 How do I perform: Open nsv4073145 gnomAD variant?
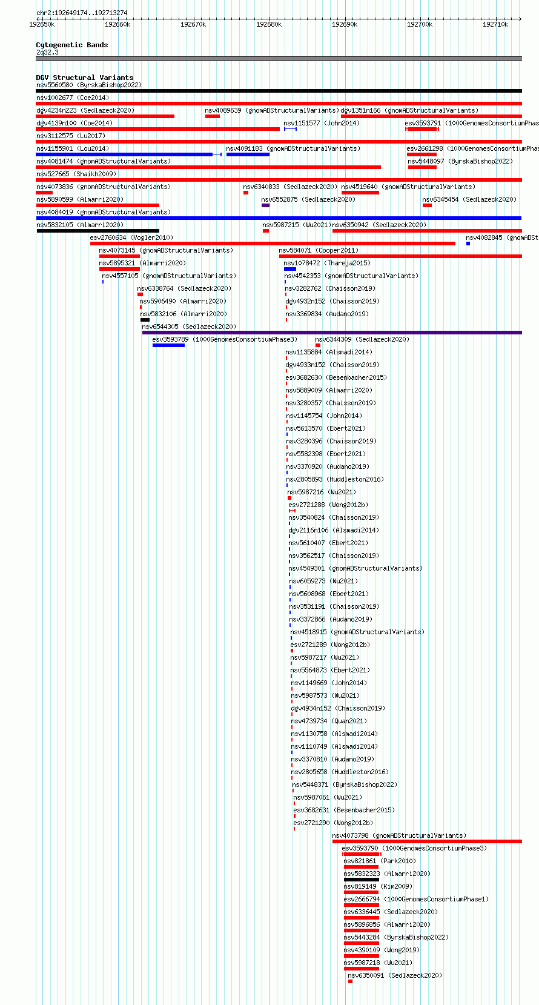(x=166, y=251)
